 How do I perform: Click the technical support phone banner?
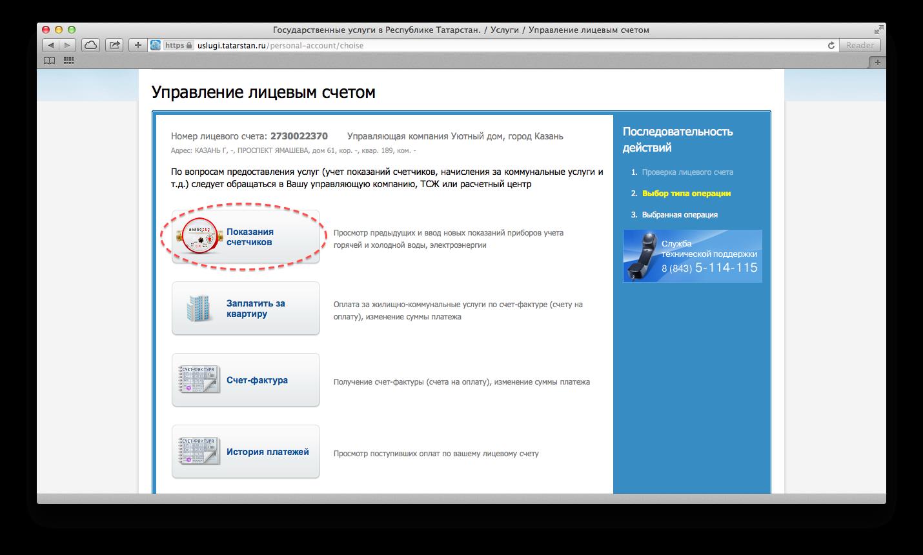click(692, 256)
